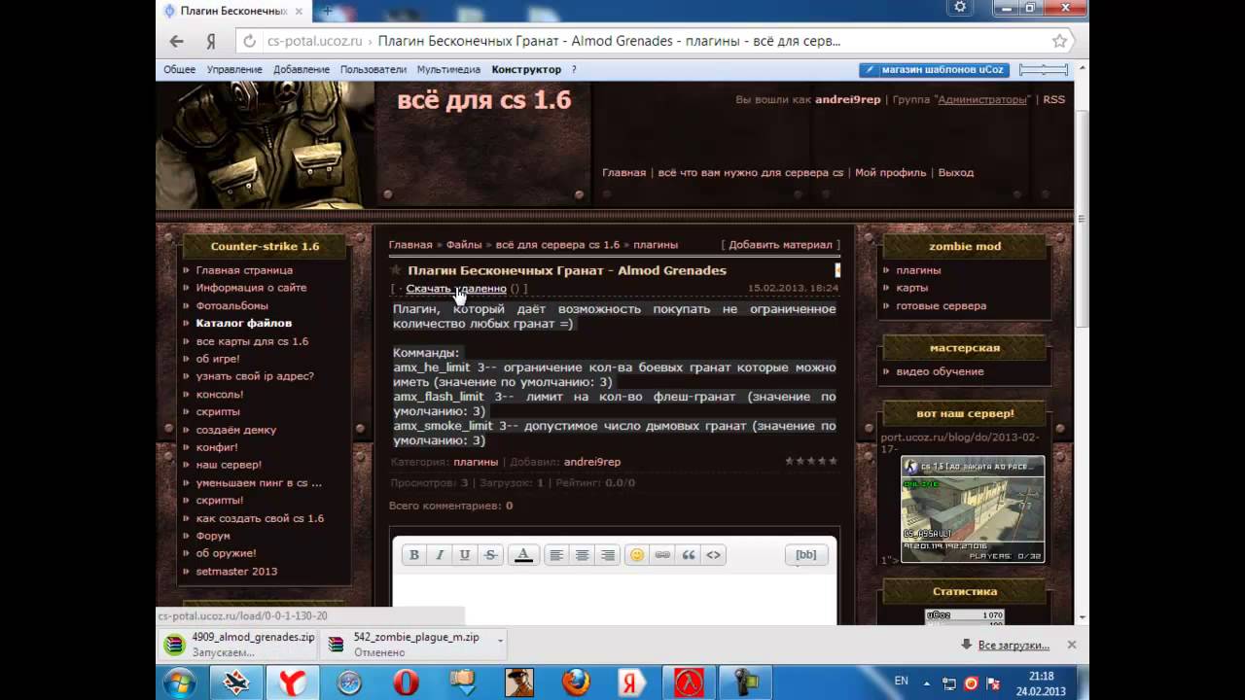Open 'Форум' in left sidebar
Viewport: 1245px width, 700px height.
213,536
